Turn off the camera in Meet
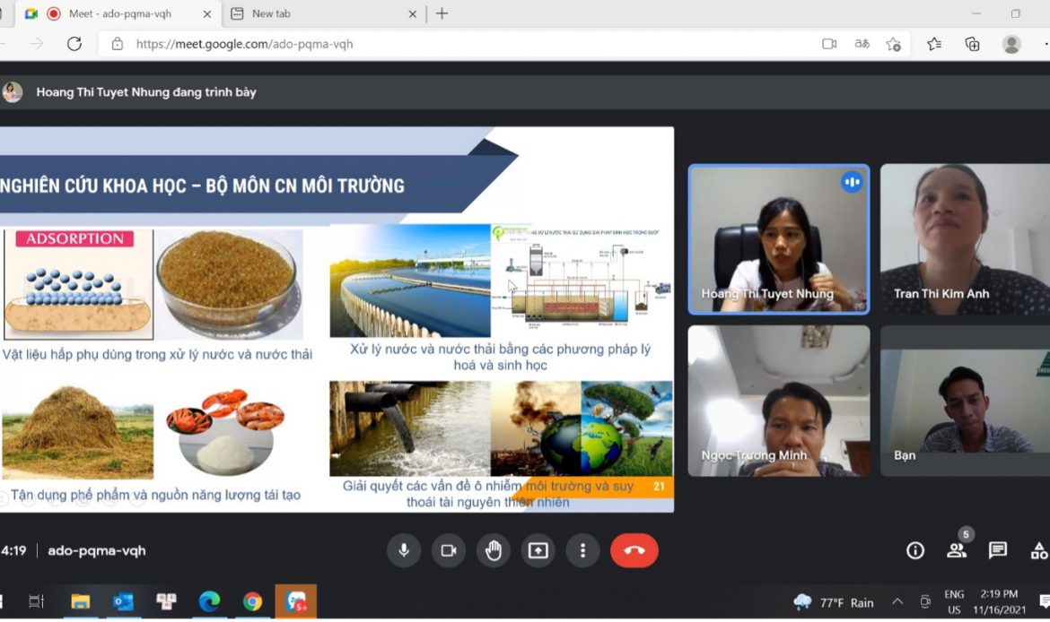 point(449,550)
